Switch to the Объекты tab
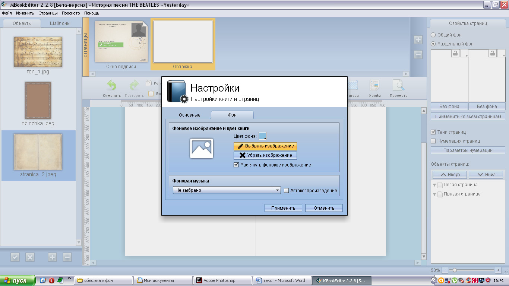Viewport: 509px width, 286px height. coord(22,23)
